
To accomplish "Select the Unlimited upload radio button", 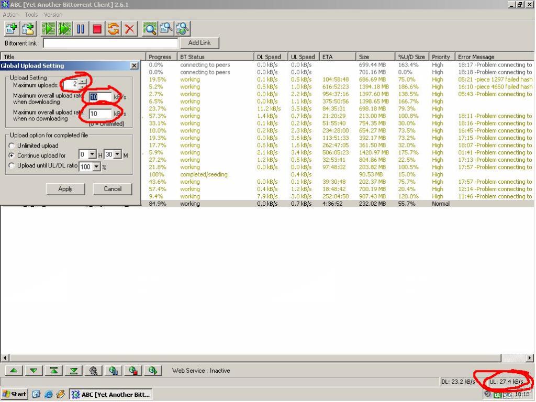I will coord(12,146).
